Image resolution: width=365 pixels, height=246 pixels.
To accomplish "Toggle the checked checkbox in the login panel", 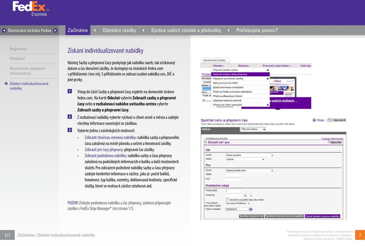I will [204, 101].
